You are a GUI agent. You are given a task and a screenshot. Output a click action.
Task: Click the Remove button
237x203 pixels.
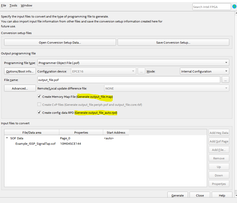[x=219, y=158]
